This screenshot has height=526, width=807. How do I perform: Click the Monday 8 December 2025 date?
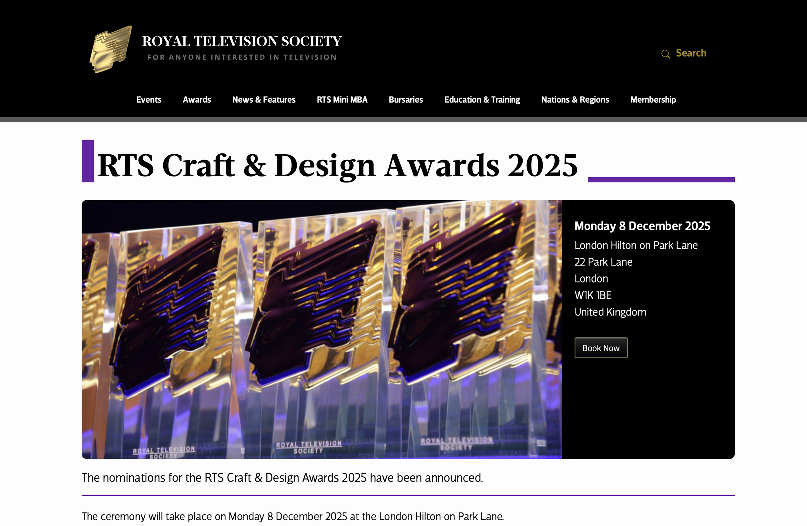(642, 226)
